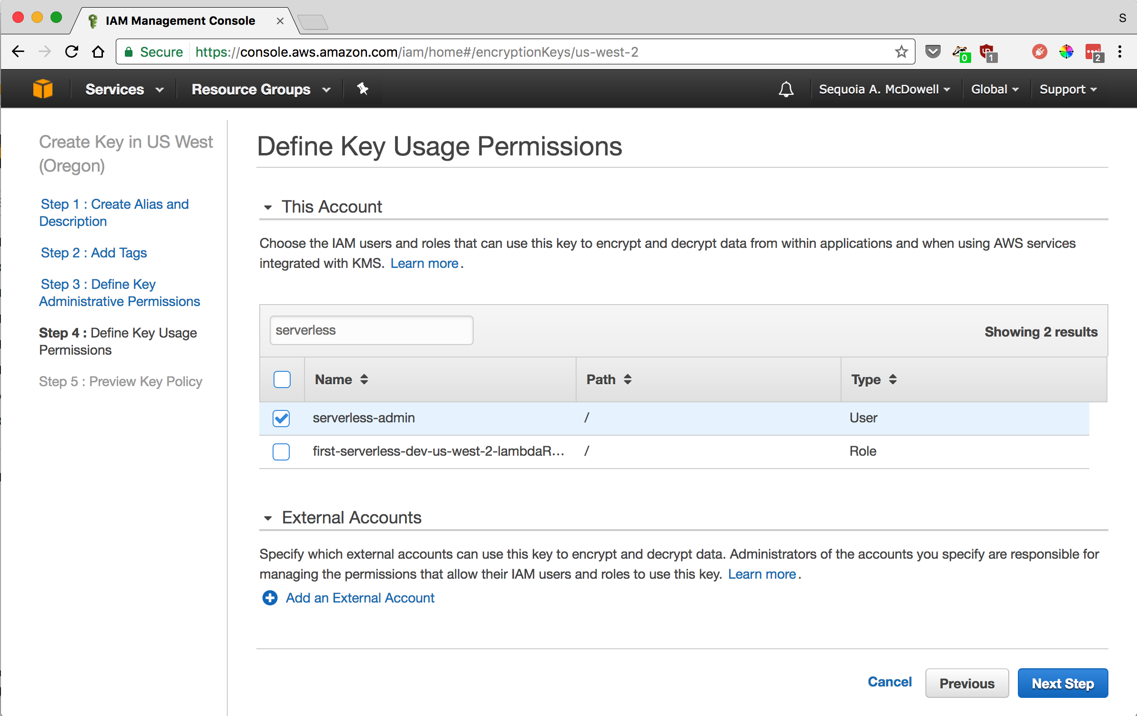Click the color wheel extension icon
1137x716 pixels.
pyautogui.click(x=1066, y=51)
